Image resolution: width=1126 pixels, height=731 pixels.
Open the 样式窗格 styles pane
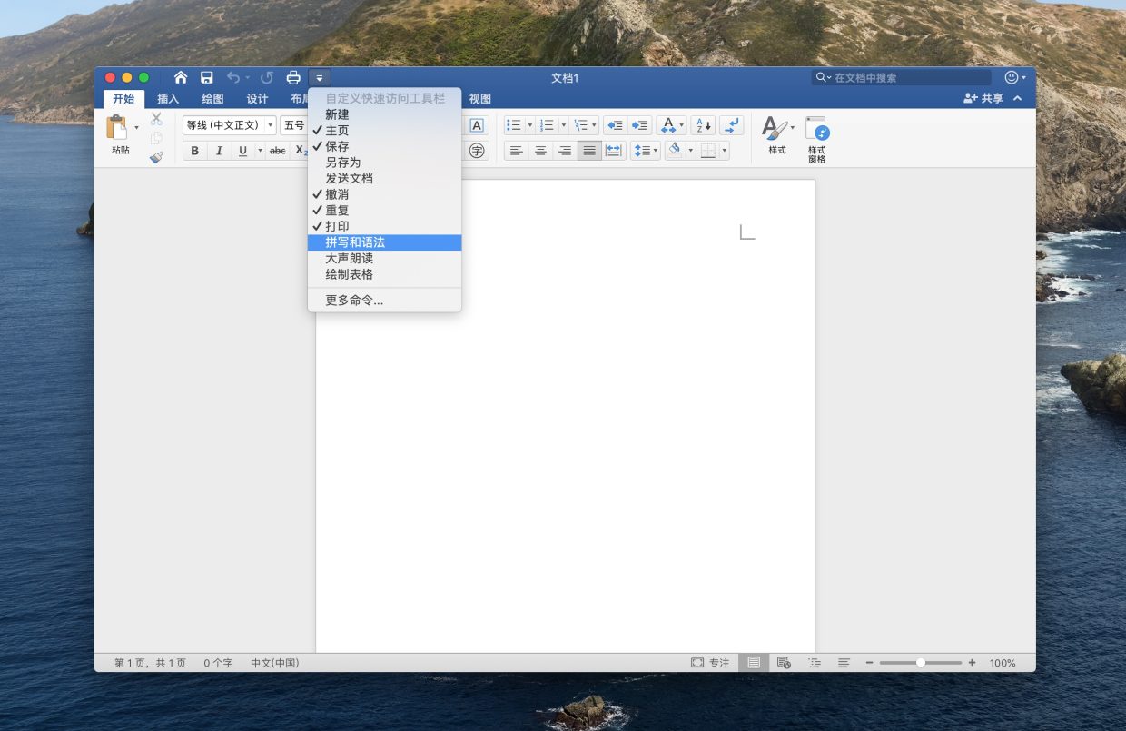[x=817, y=139]
